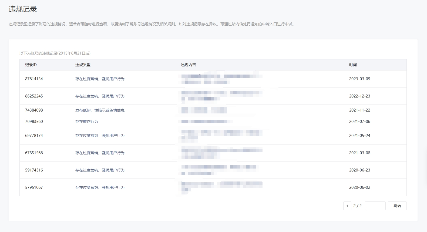427x232 pixels.
Task: Go to previous page using left arrow
Action: 347,206
